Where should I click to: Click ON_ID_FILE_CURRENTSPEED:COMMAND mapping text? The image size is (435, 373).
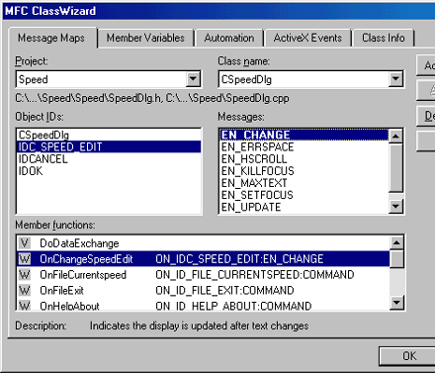(x=255, y=275)
